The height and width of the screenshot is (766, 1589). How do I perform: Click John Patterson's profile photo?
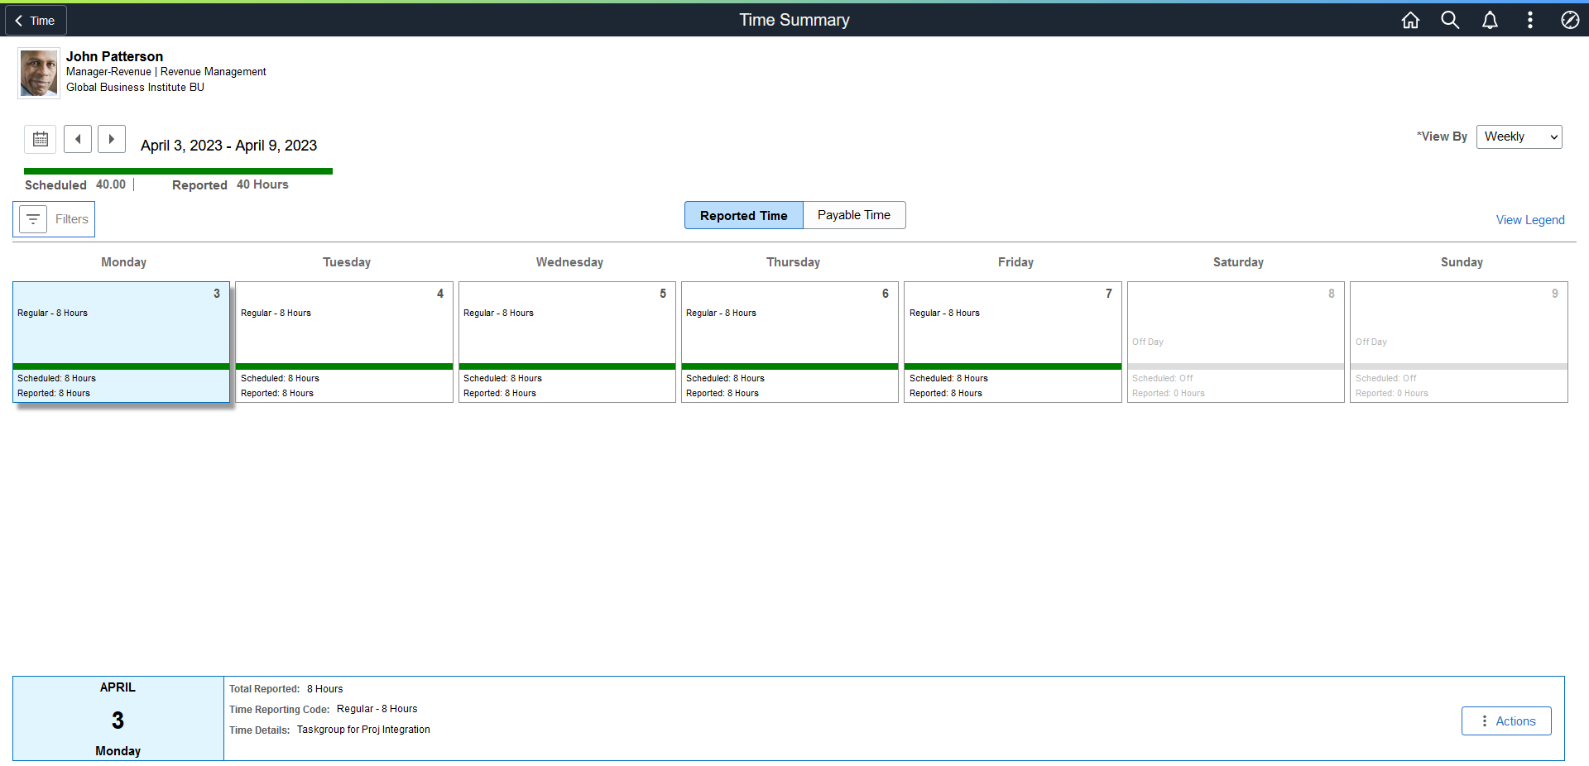[39, 74]
